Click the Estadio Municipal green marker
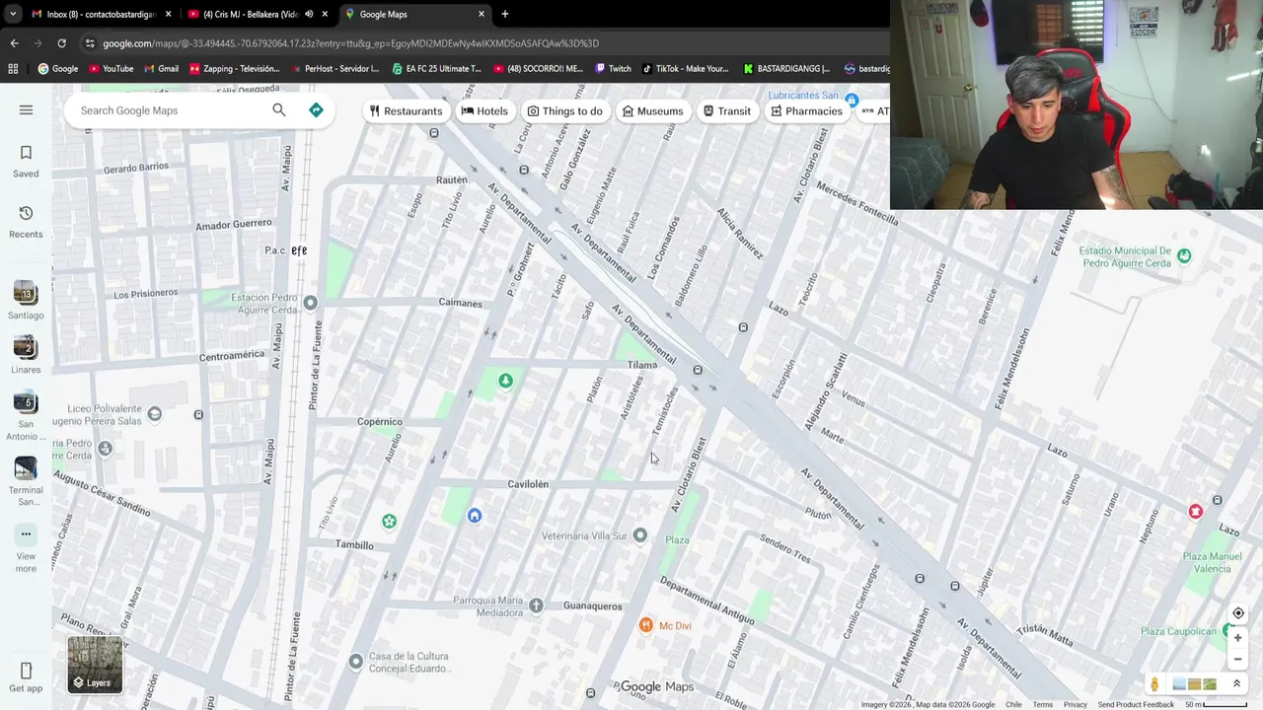Image resolution: width=1263 pixels, height=710 pixels. click(x=1183, y=256)
